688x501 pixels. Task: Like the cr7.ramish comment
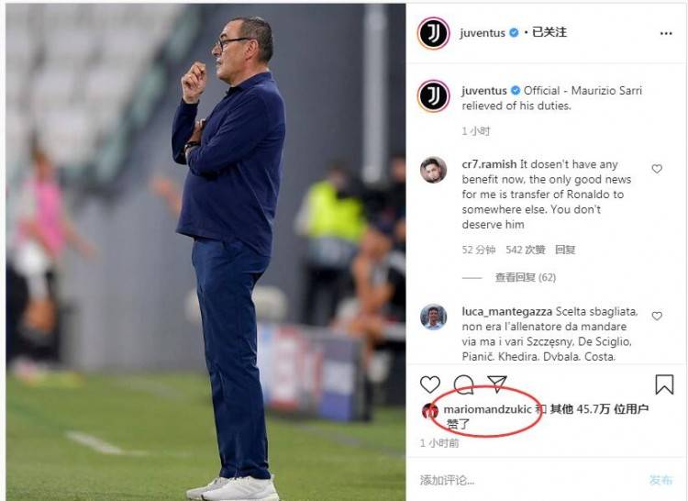click(x=657, y=169)
